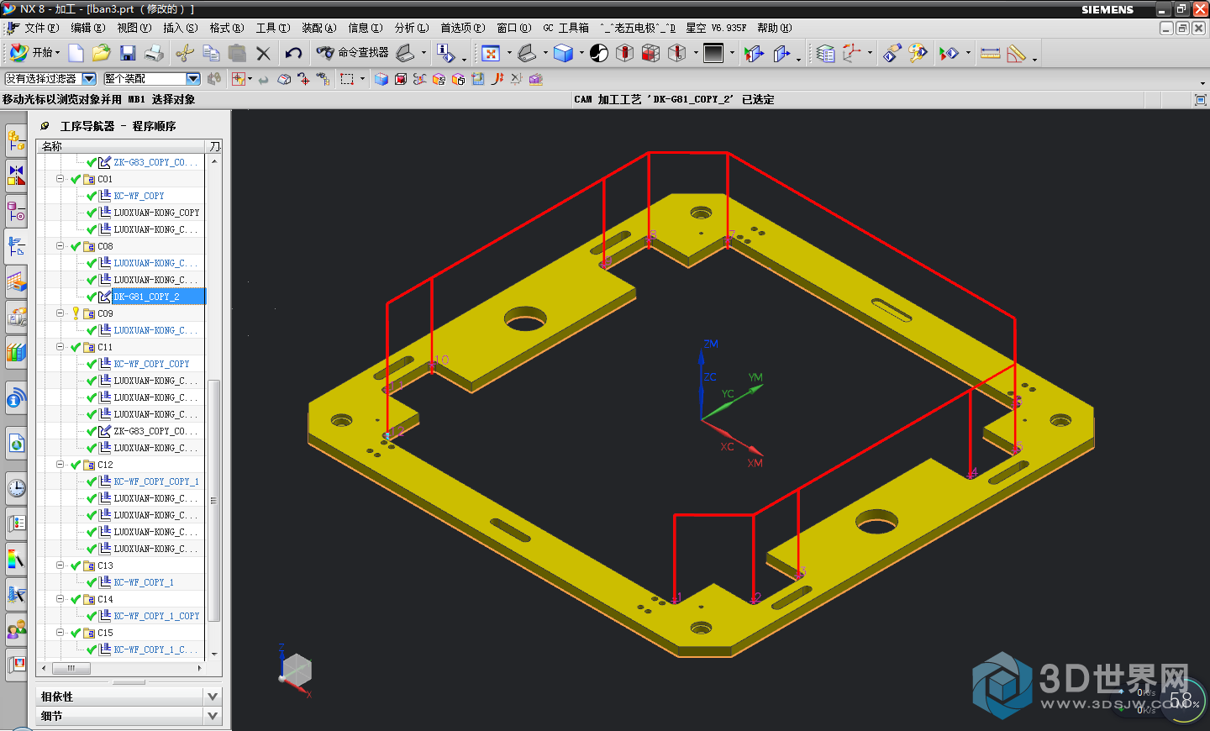Screen dimensions: 1210x731
Task: Click the full screen toggle icon at status line
Action: (x=1200, y=99)
